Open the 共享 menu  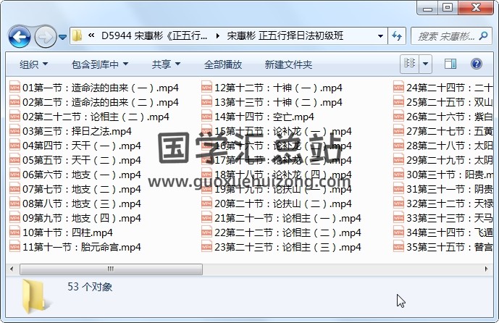(166, 64)
